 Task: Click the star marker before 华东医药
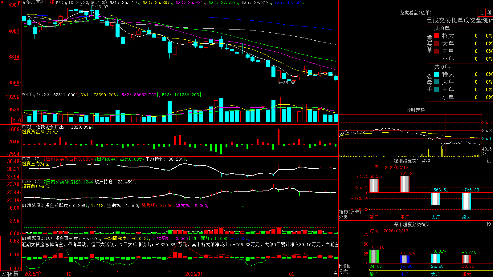click(24, 2)
